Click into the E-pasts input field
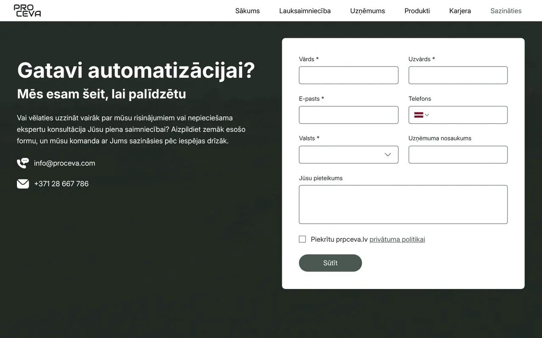542x338 pixels. [x=348, y=115]
